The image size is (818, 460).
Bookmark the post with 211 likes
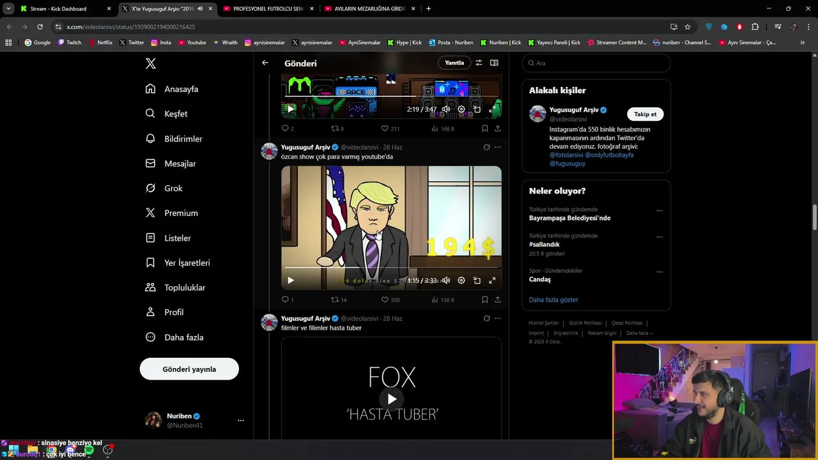485,128
